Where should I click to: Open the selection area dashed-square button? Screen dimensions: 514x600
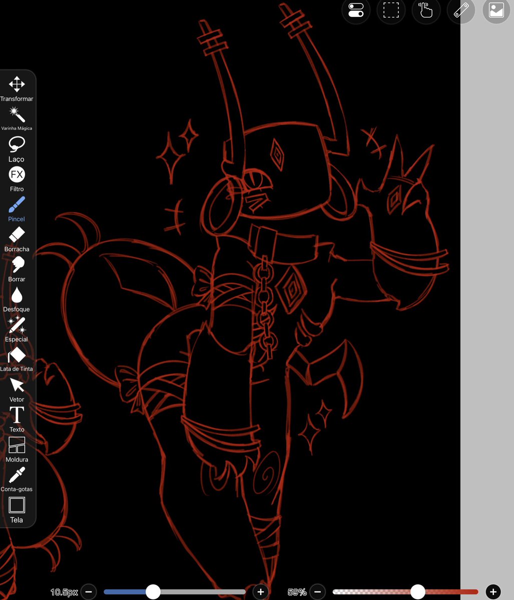(391, 10)
